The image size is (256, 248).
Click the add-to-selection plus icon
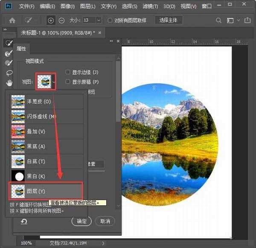click(x=51, y=20)
